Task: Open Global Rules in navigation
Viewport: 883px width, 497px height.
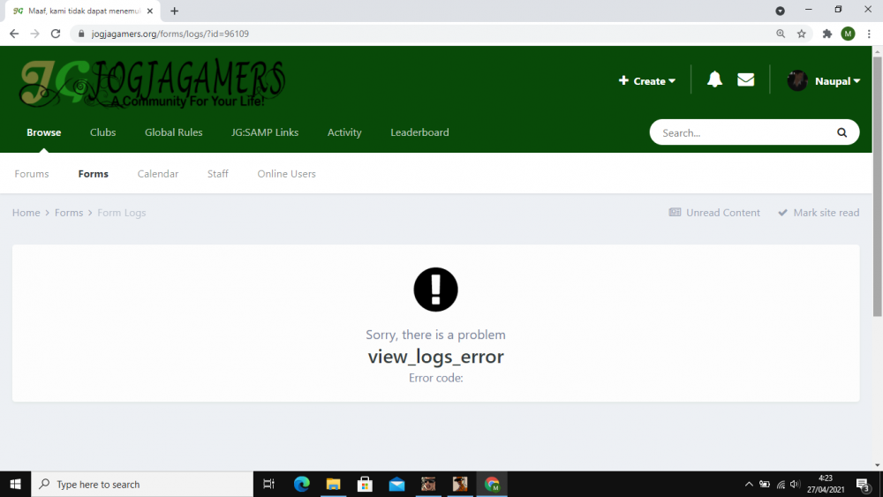Action: click(173, 132)
